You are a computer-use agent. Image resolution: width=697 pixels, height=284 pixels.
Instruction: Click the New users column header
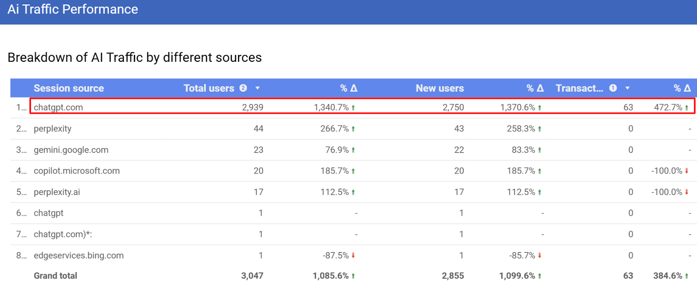pyautogui.click(x=440, y=88)
